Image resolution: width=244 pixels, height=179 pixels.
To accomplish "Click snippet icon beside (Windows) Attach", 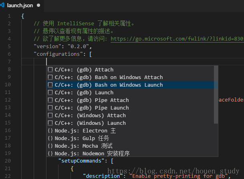I will coord(50,116).
